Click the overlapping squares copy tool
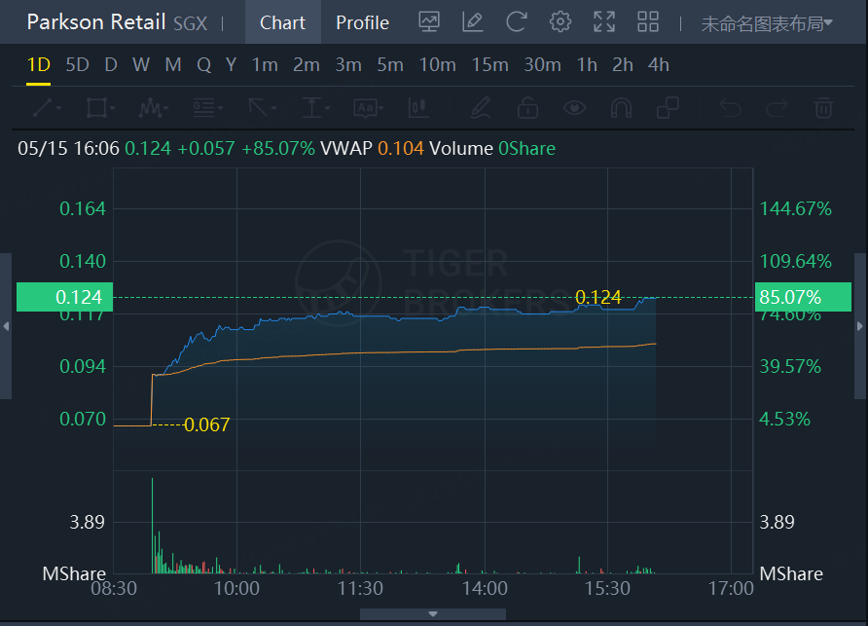The image size is (868, 626). (x=668, y=108)
